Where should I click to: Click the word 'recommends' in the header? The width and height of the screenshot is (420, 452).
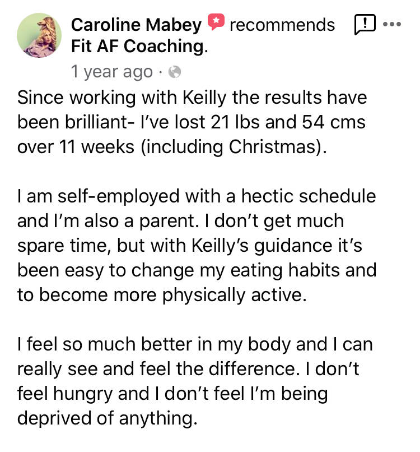pos(282,25)
